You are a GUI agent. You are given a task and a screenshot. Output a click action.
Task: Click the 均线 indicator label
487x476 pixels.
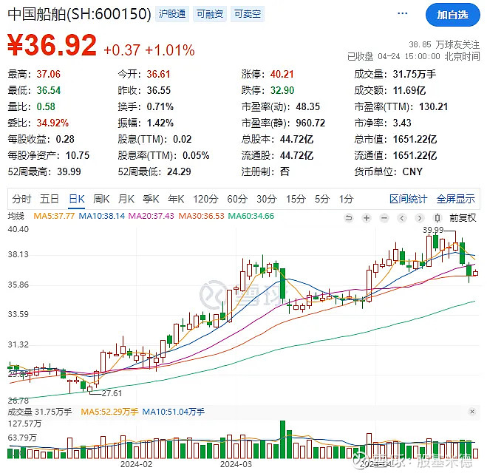coord(16,216)
